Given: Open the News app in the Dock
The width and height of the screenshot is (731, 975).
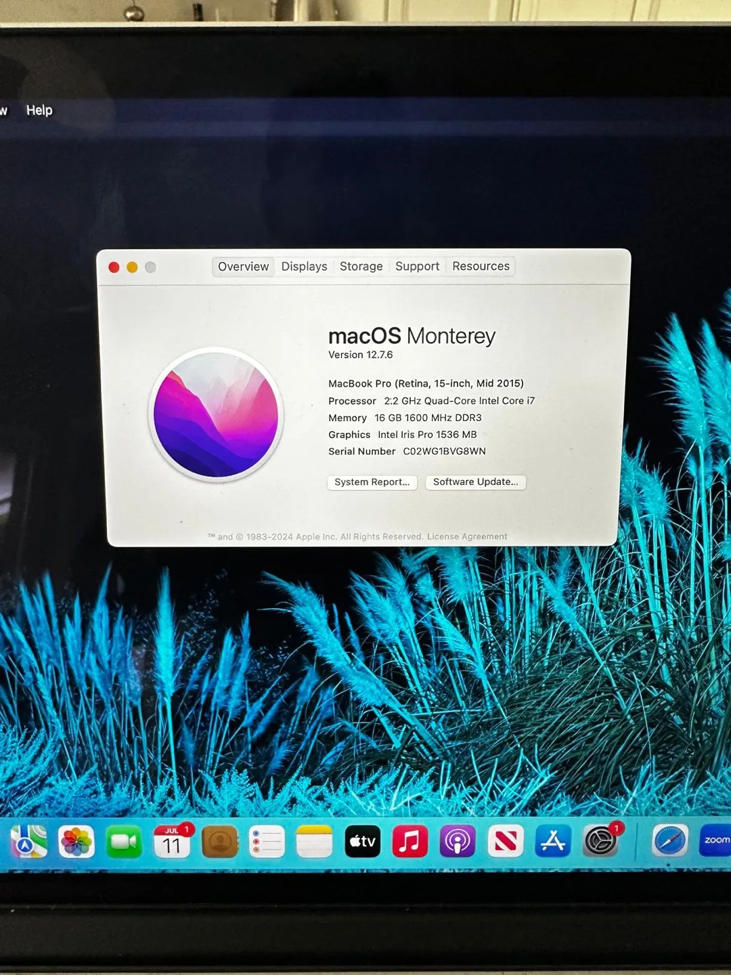Looking at the screenshot, I should pyautogui.click(x=506, y=841).
